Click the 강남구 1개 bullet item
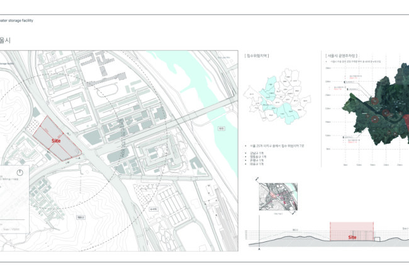 click(255, 153)
